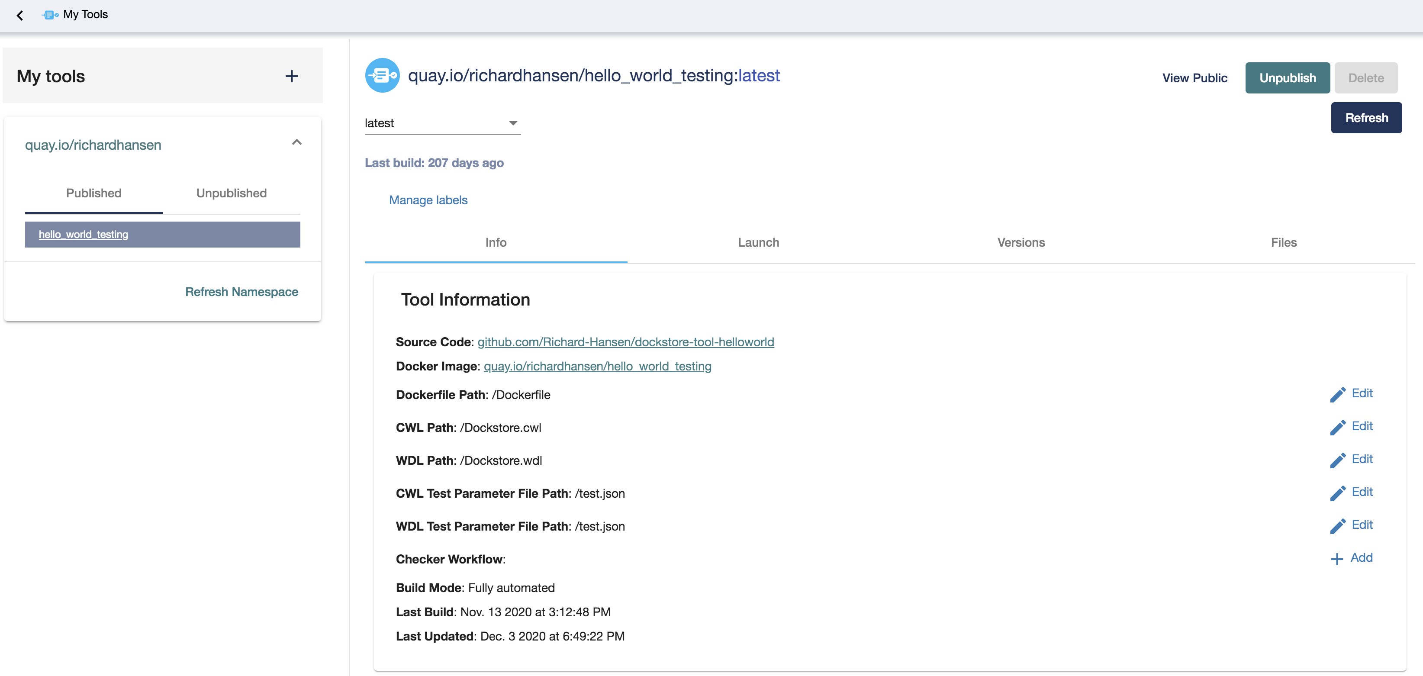Switch to the Launch tab
Screen dimensions: 1423x676
[758, 242]
